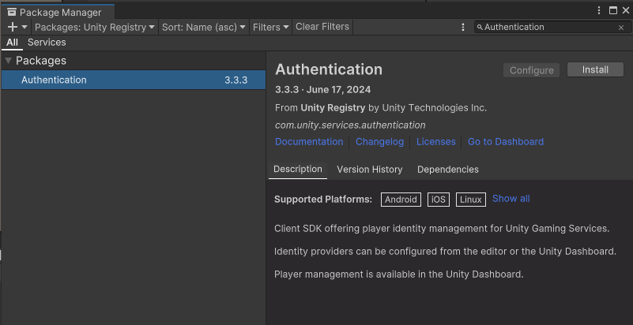
Task: Click the 3.3.3 version in package row
Action: click(235, 80)
